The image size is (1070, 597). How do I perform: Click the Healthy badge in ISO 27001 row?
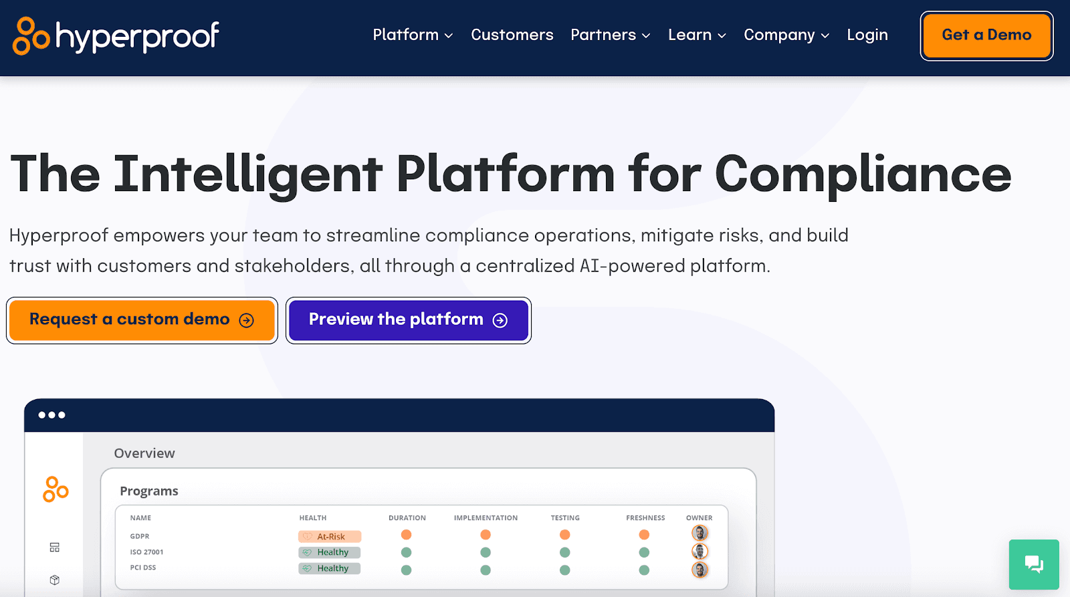pyautogui.click(x=330, y=552)
